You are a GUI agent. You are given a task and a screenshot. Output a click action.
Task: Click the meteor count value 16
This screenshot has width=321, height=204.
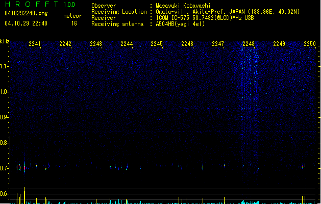[74, 23]
